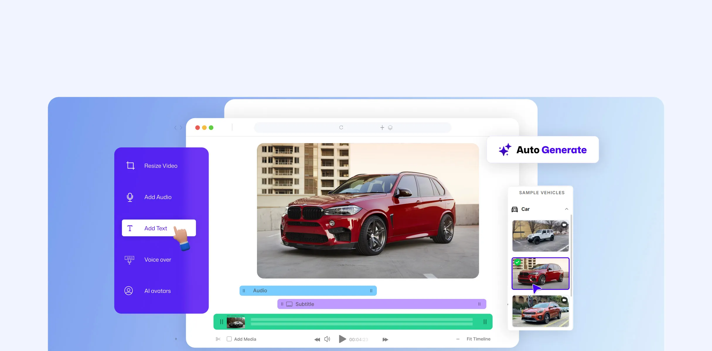Viewport: 712px width, 351px height.
Task: Click the Auto Generate button
Action: 543,149
